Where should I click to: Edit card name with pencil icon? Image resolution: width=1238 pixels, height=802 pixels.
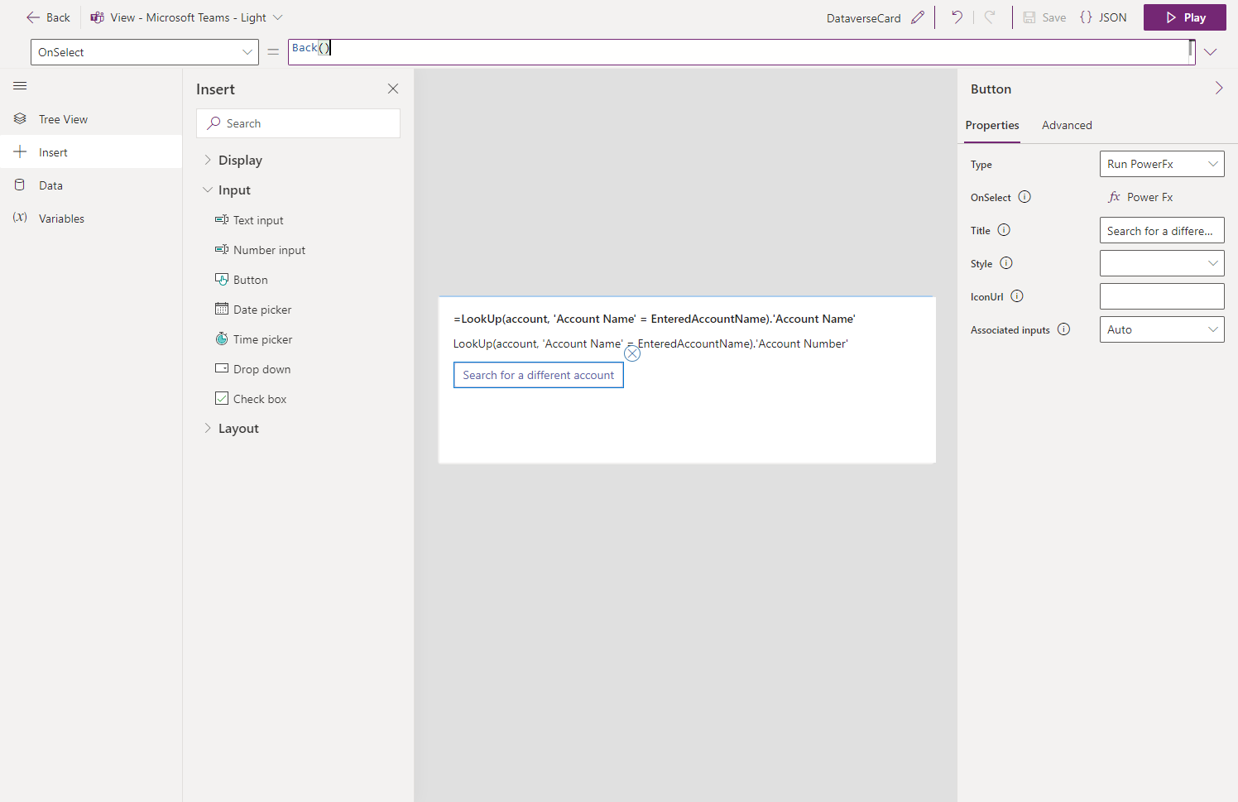tap(918, 17)
